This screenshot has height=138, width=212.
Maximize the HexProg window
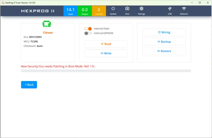tap(200, 3)
